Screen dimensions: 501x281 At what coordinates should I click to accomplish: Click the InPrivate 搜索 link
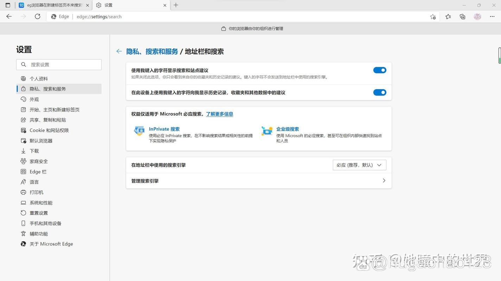tap(164, 129)
